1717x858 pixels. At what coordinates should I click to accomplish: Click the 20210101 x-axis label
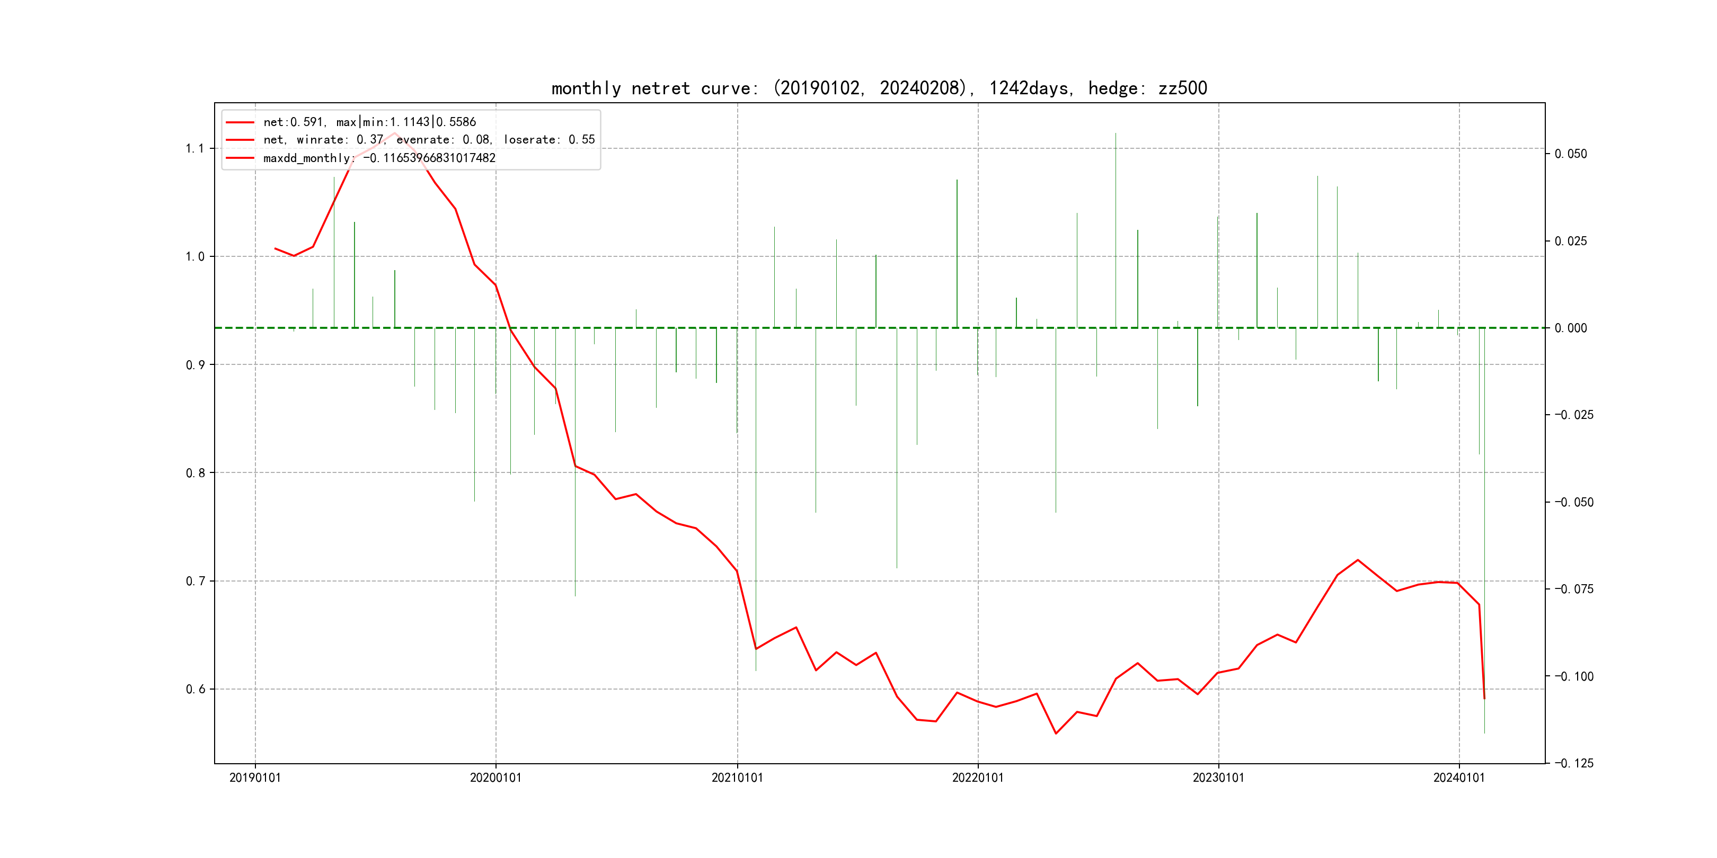tap(737, 777)
